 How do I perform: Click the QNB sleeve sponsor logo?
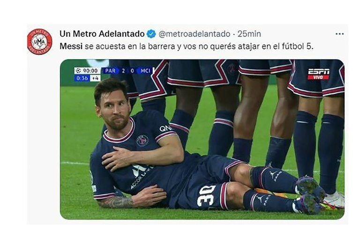(166, 128)
